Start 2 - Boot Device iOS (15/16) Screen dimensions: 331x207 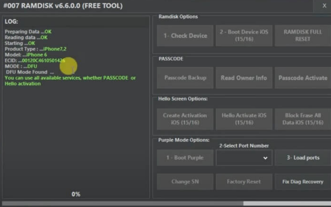(243, 35)
